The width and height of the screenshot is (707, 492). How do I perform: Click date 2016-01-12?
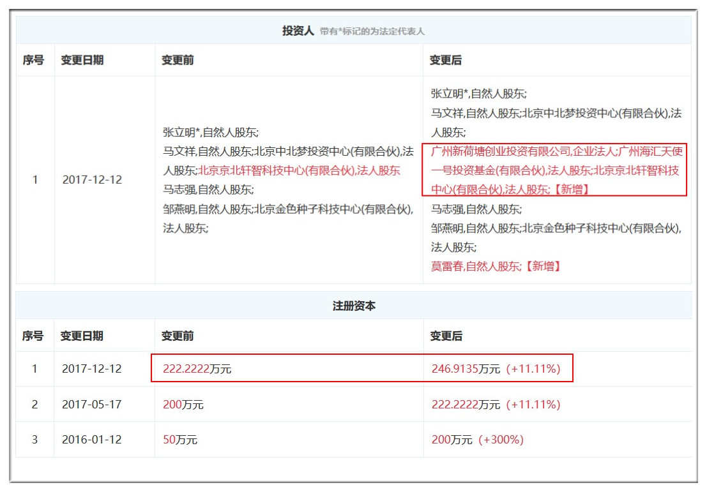(91, 439)
